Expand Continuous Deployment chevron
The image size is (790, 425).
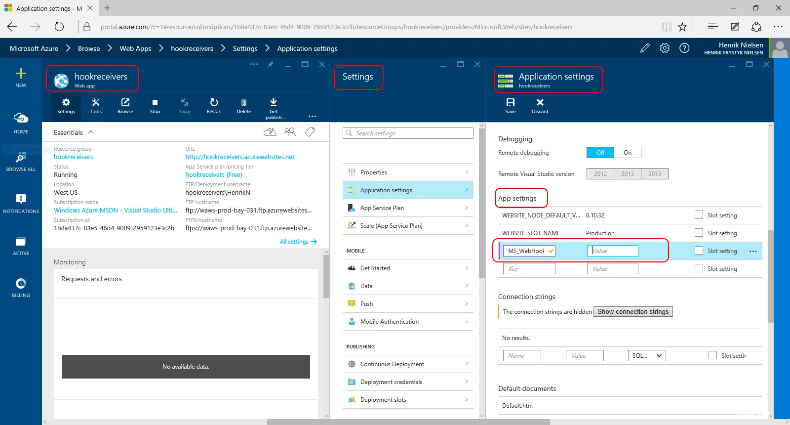467,364
